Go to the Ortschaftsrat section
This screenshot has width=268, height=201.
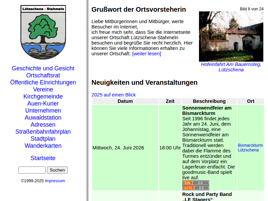tap(43, 75)
